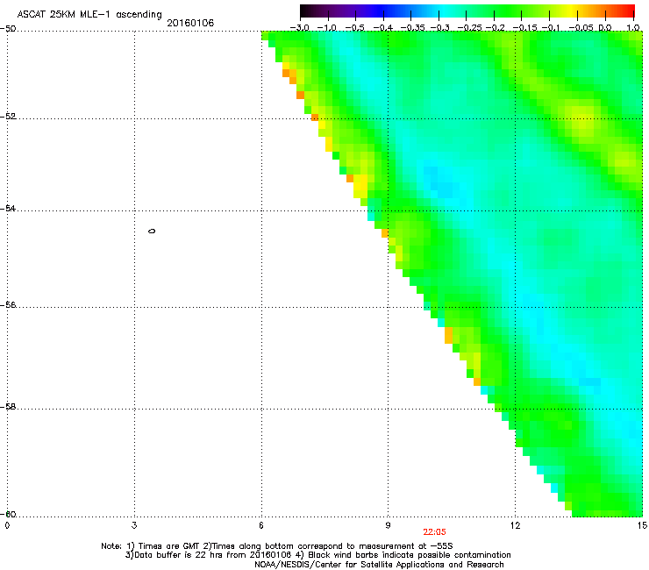
Task: Select the date label "20160106" under the title
Action: point(190,23)
